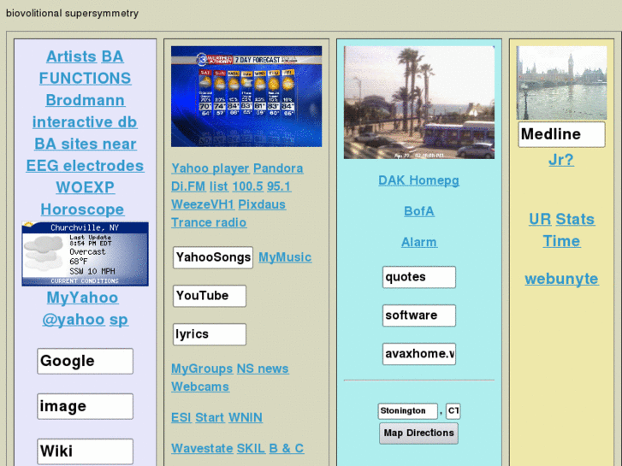Open the Horoscope link
Viewport: 622px width, 466px height.
(x=82, y=209)
